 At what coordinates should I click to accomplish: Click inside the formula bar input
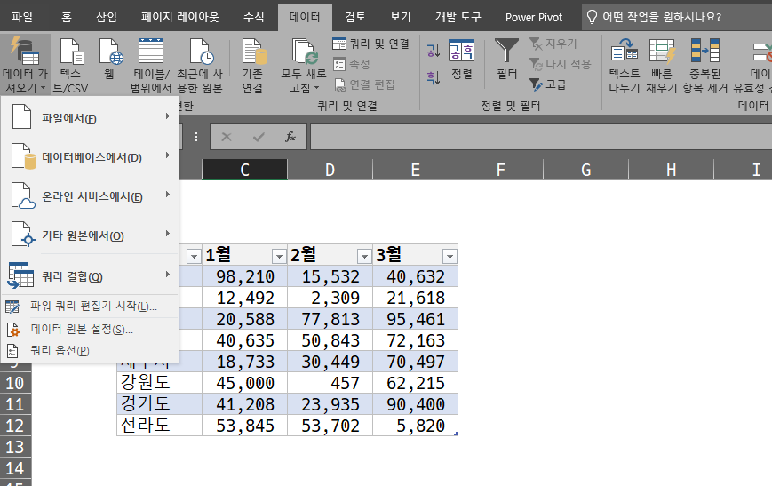[541, 137]
